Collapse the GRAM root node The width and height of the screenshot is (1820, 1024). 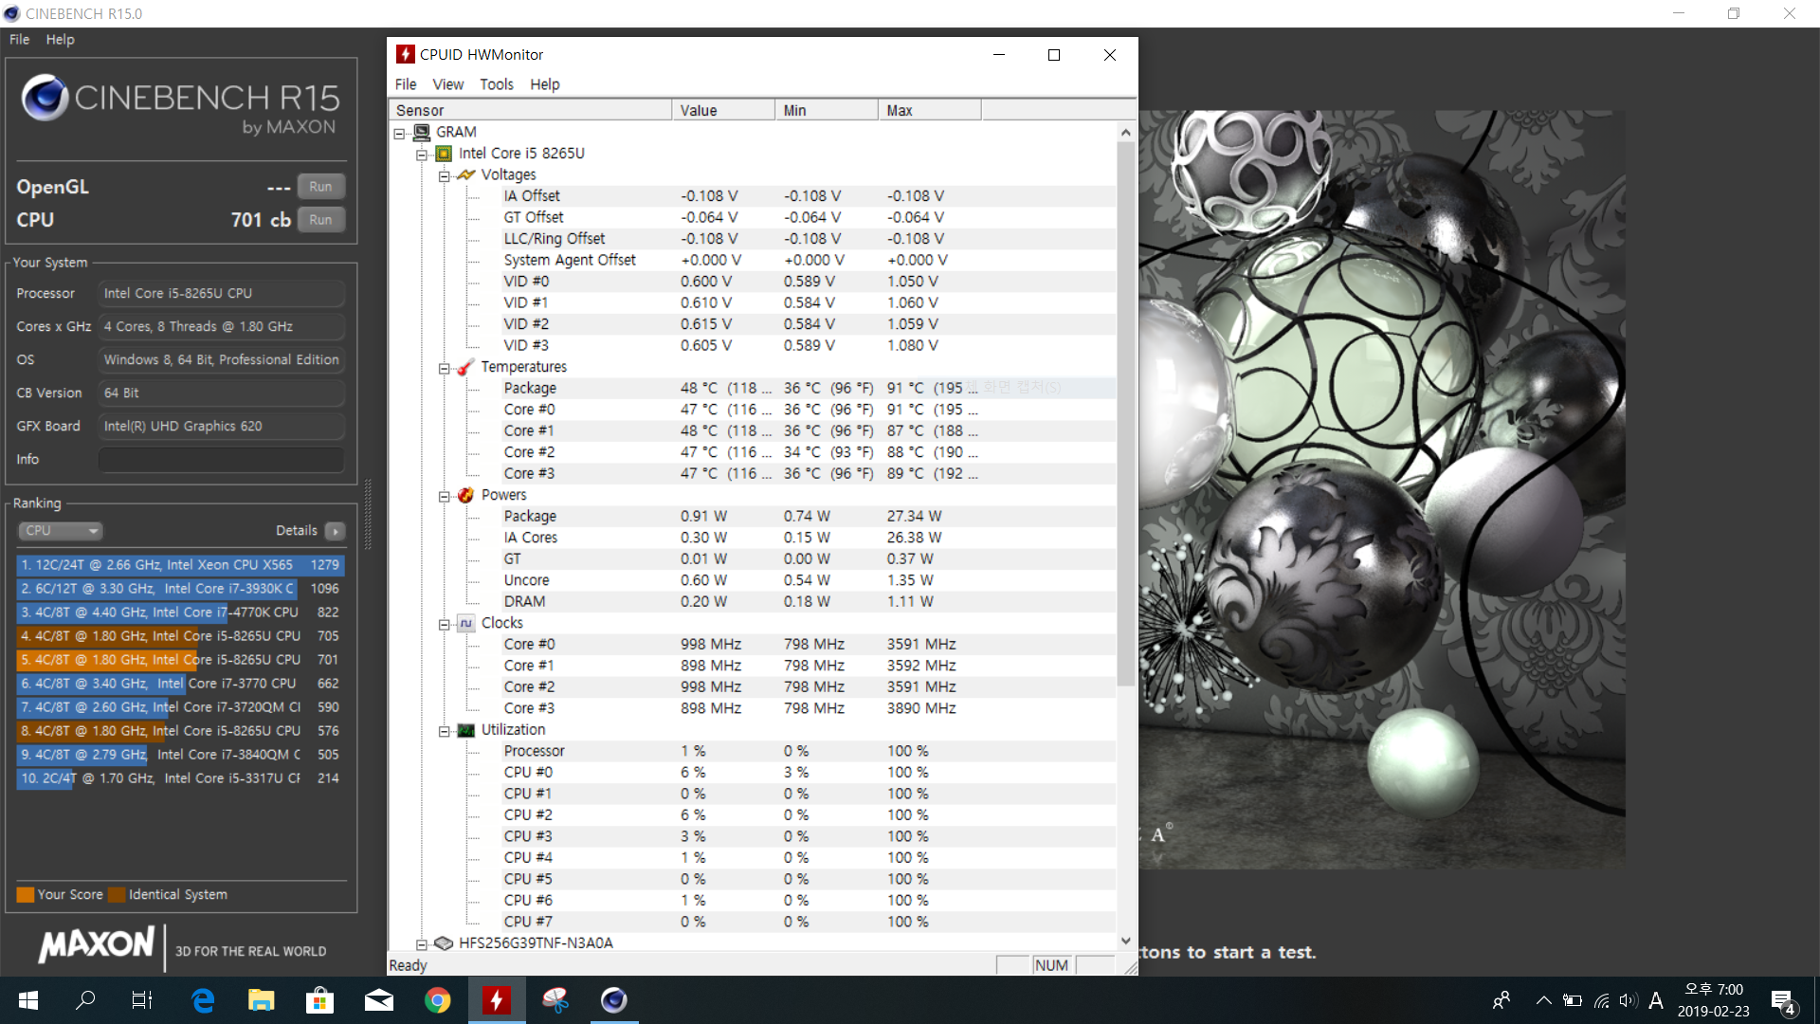(x=399, y=134)
